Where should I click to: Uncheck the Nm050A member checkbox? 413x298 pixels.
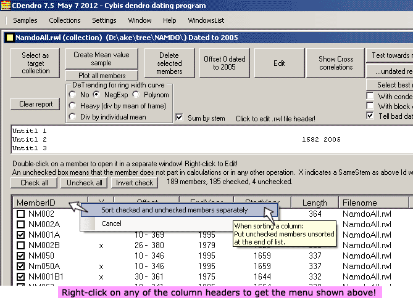click(x=20, y=266)
